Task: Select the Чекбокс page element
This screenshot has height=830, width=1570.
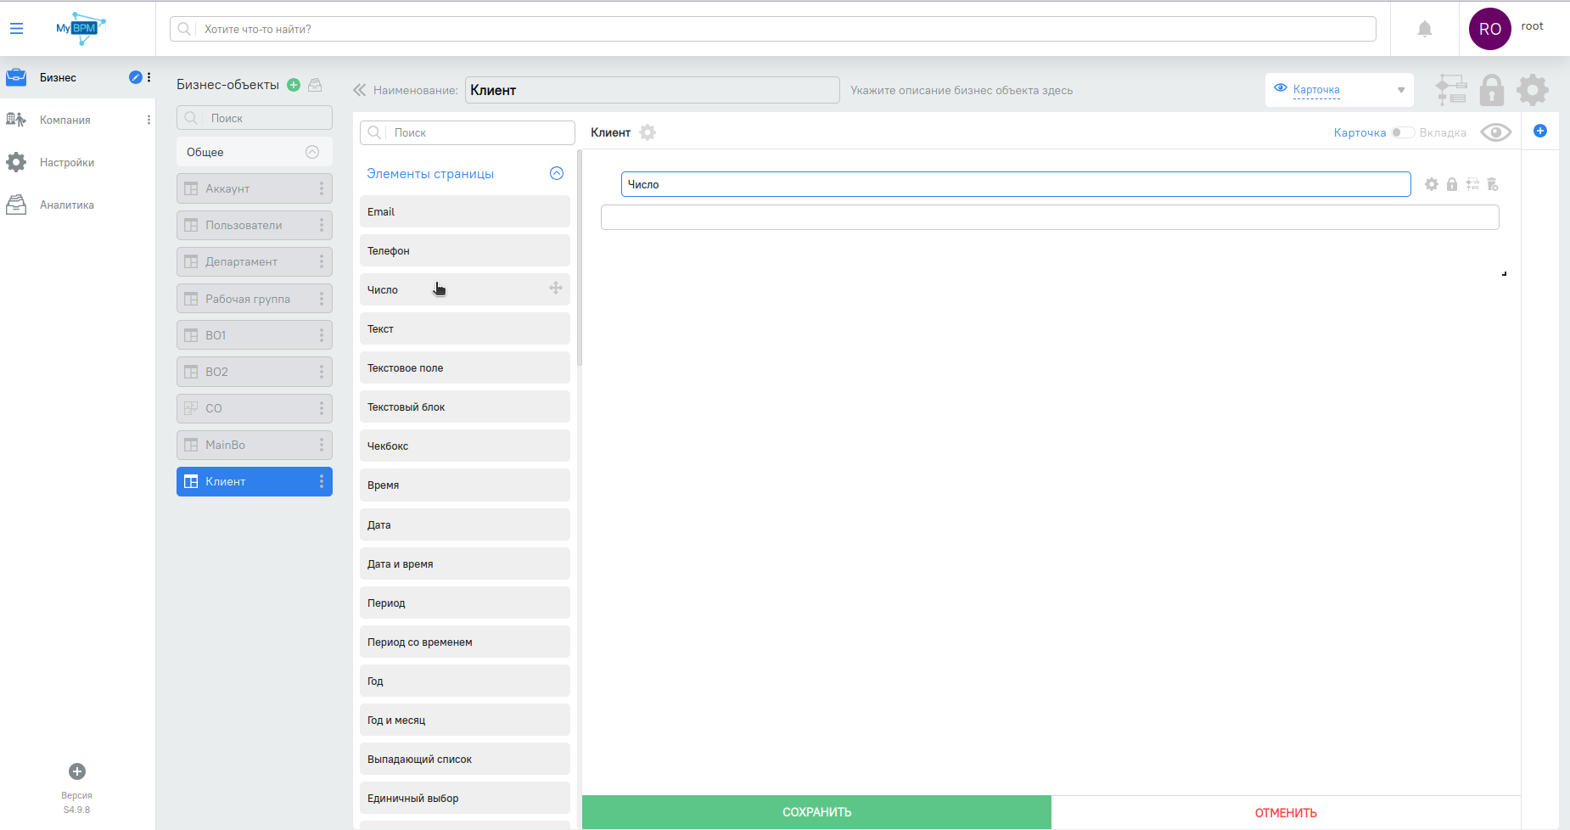Action: pos(465,446)
